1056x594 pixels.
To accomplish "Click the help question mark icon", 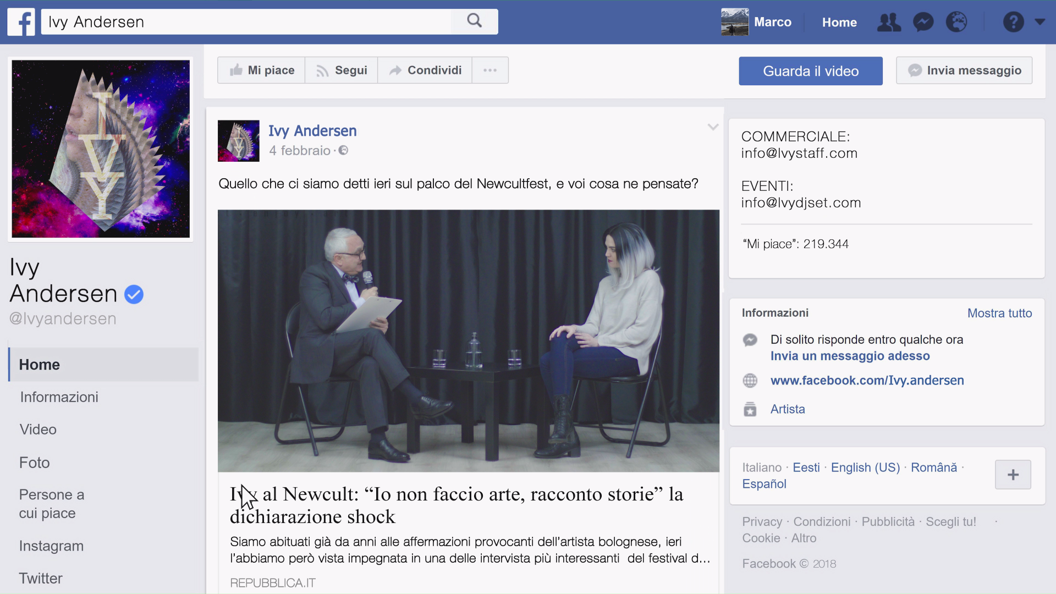I will tap(1013, 23).
